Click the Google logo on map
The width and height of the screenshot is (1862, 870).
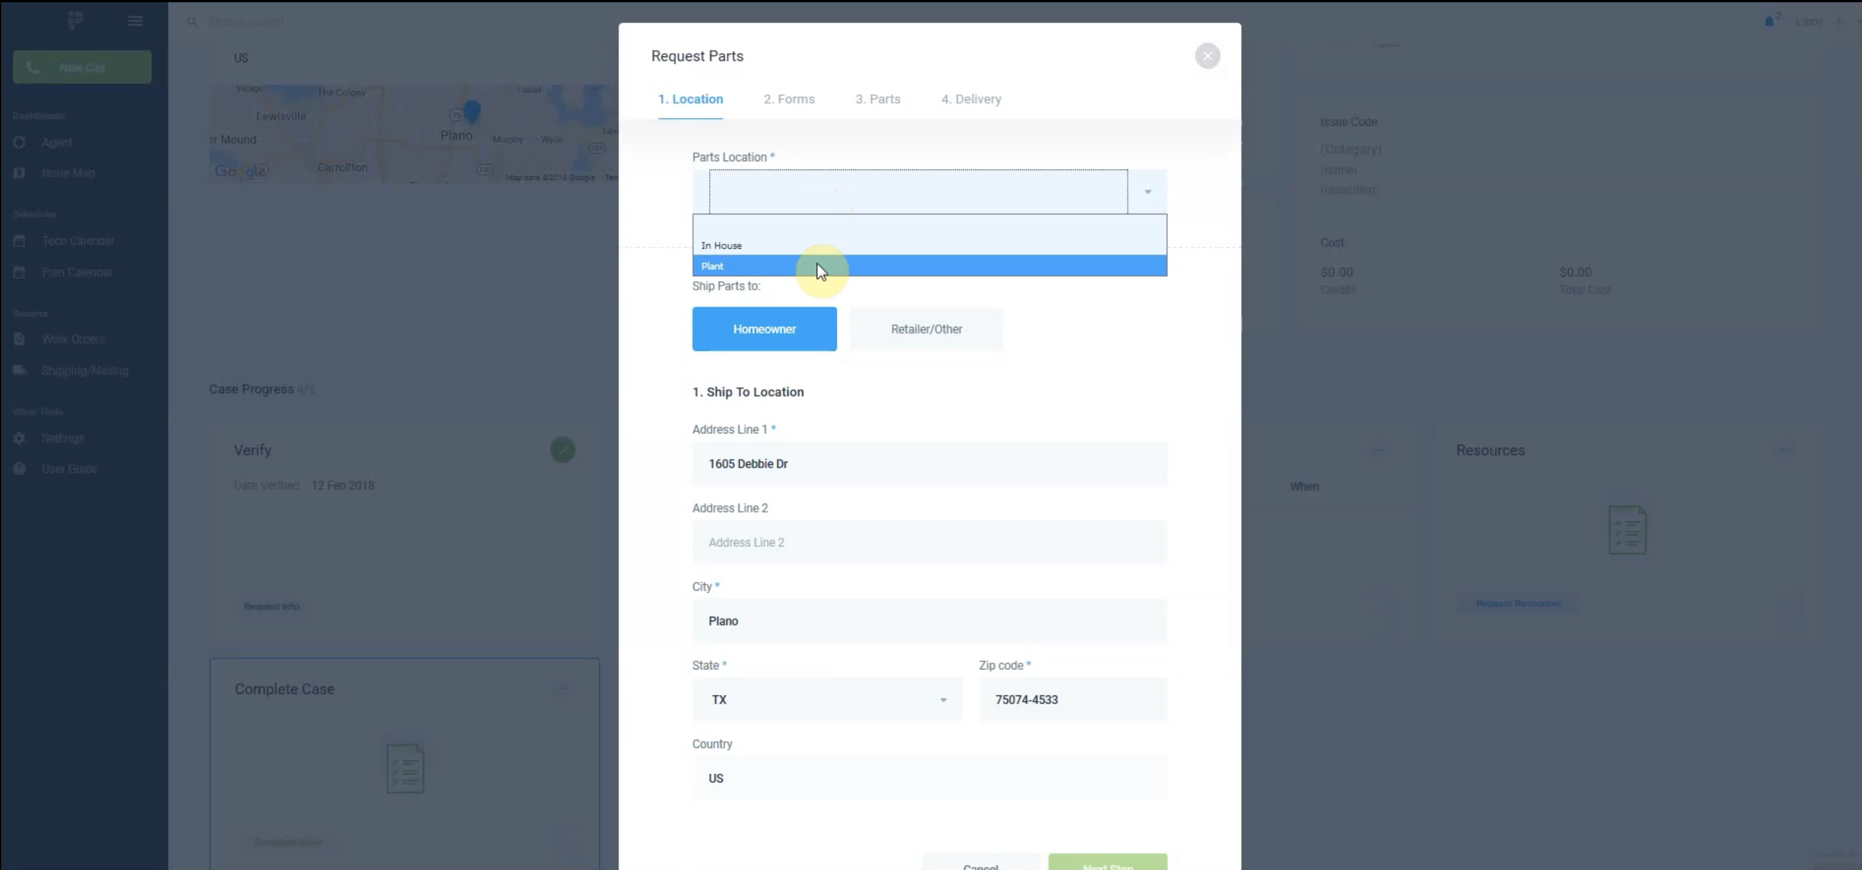click(x=241, y=171)
